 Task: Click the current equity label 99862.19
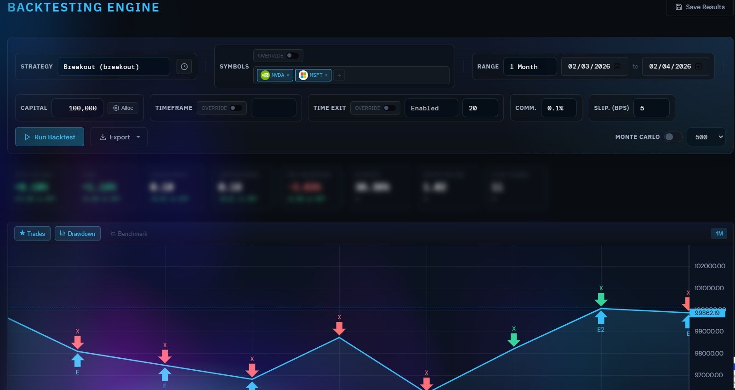(x=707, y=313)
